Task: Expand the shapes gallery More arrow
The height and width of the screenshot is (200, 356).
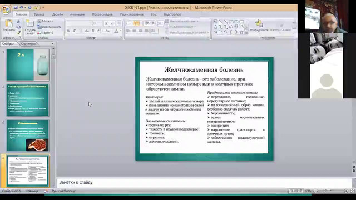Action: (246, 32)
